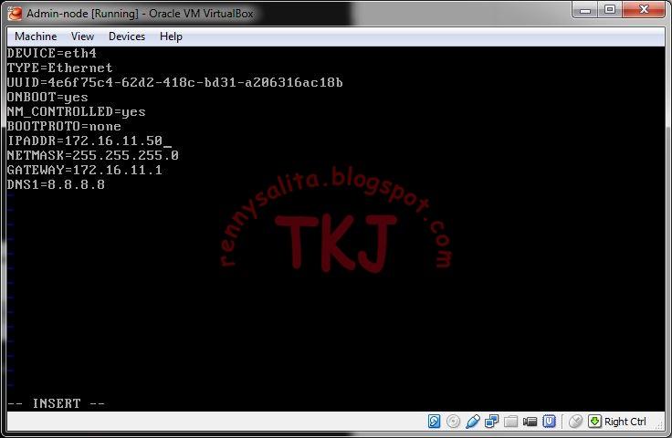The width and height of the screenshot is (672, 438).
Task: Click the hard disk activity indicator icon
Action: pos(434,422)
